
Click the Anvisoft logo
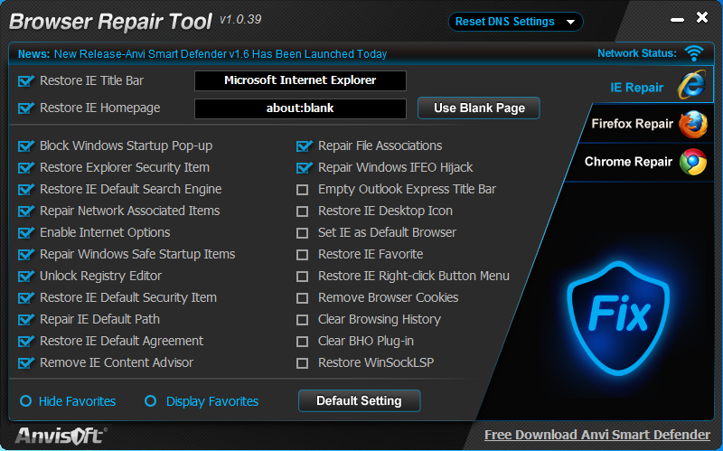[61, 436]
